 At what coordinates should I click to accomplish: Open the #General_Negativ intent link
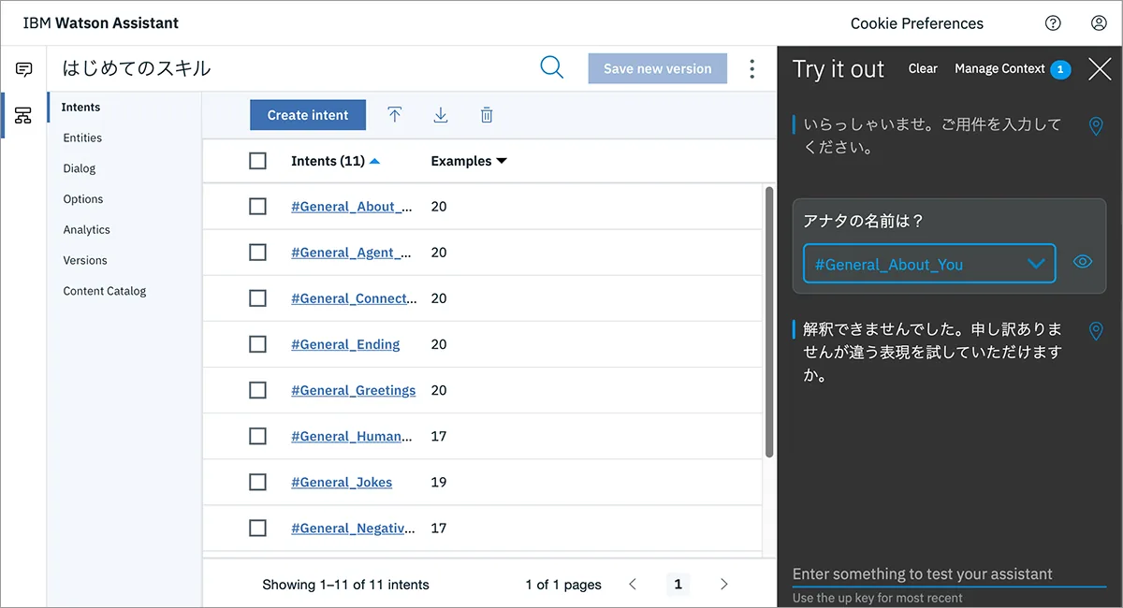(353, 528)
